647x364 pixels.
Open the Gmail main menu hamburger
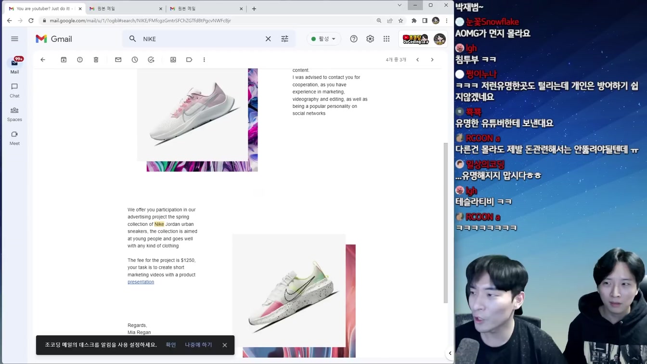14,39
